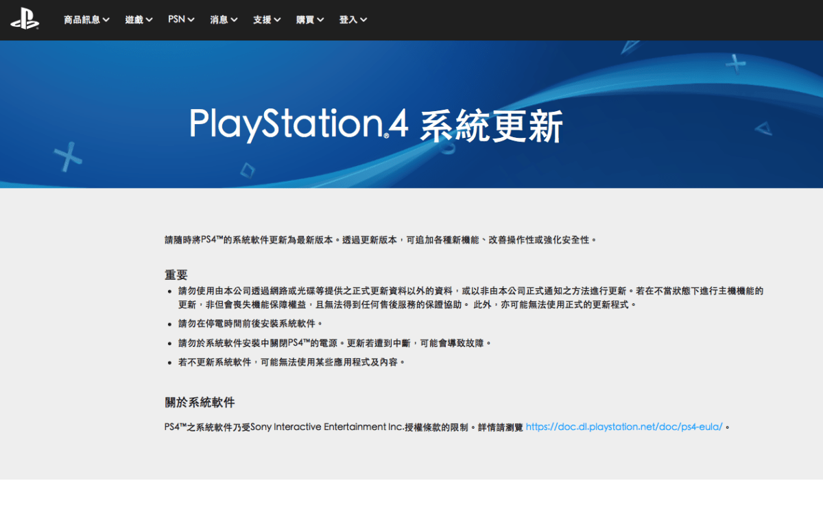Image resolution: width=823 pixels, height=511 pixels.
Task: Expand the 購買 dropdown menu
Action: (x=322, y=20)
